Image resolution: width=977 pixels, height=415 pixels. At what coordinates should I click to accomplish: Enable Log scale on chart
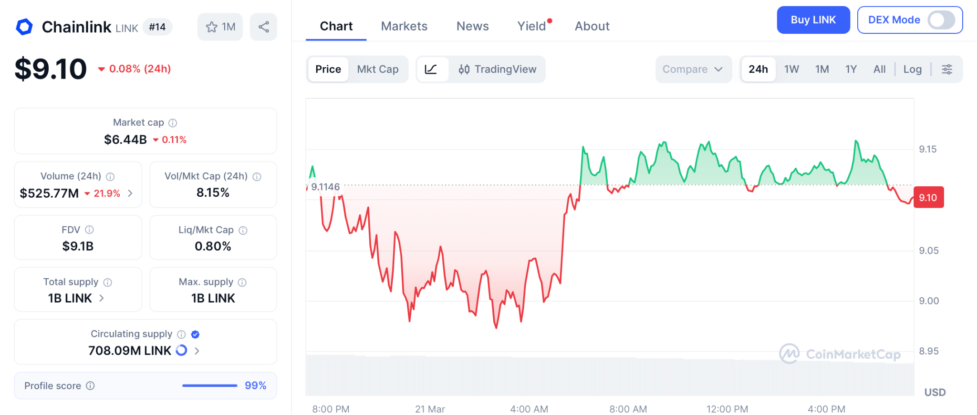pyautogui.click(x=912, y=69)
